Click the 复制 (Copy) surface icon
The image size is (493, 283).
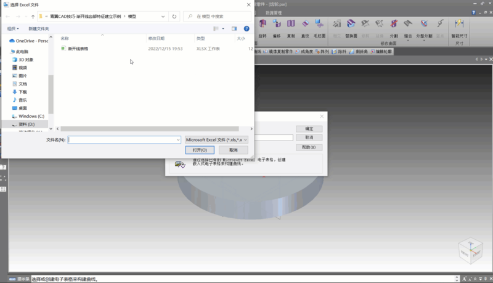tap(291, 26)
